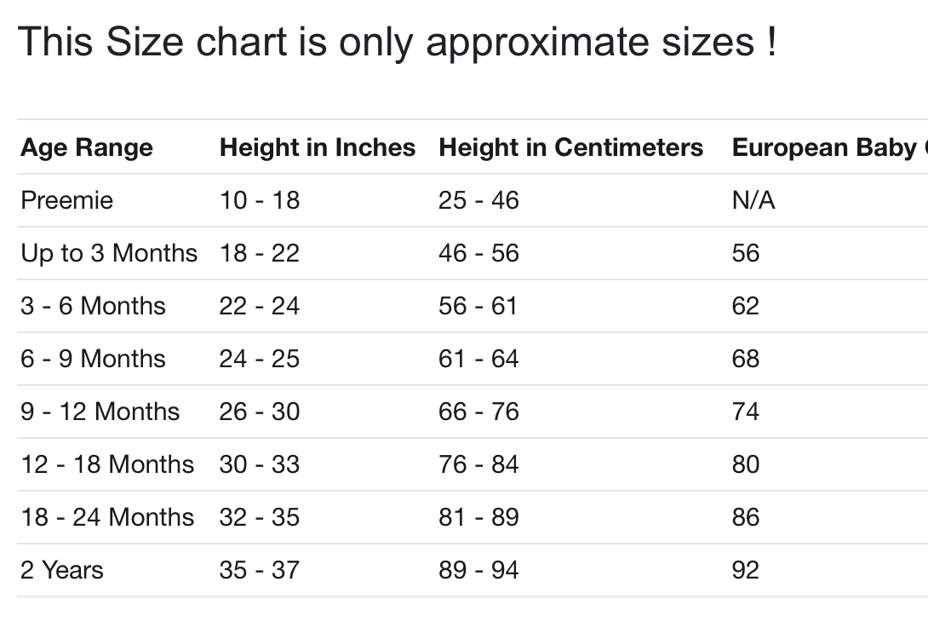The width and height of the screenshot is (928, 622).
Task: Select the 76 - 84 centimeters cell
Action: 478,465
